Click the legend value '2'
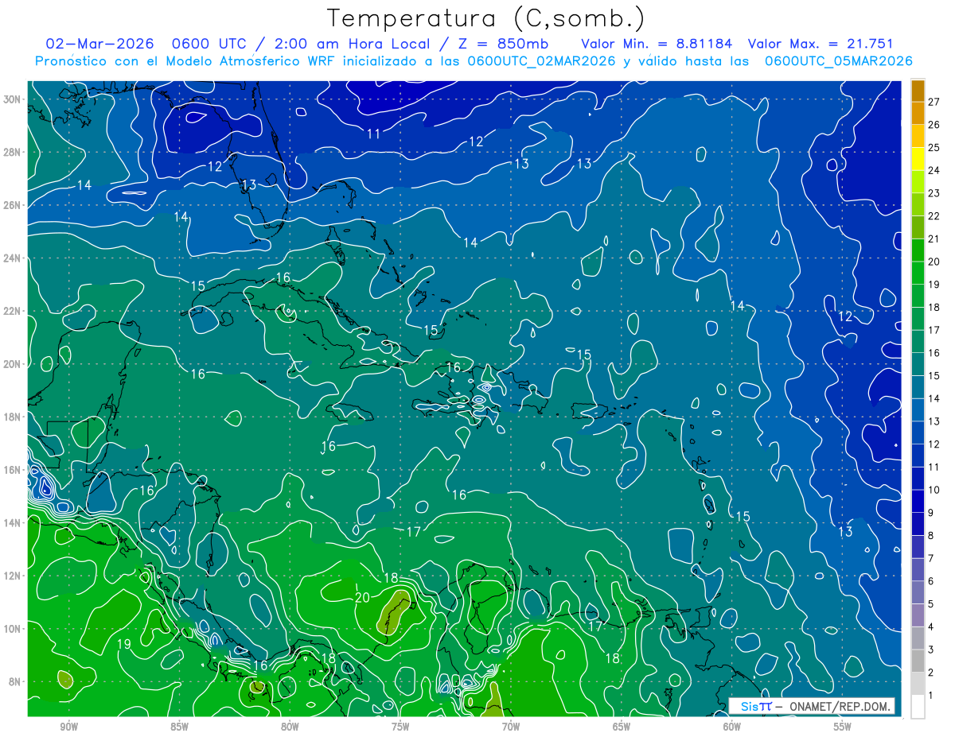Viewport: 955px width, 737px height. point(931,673)
